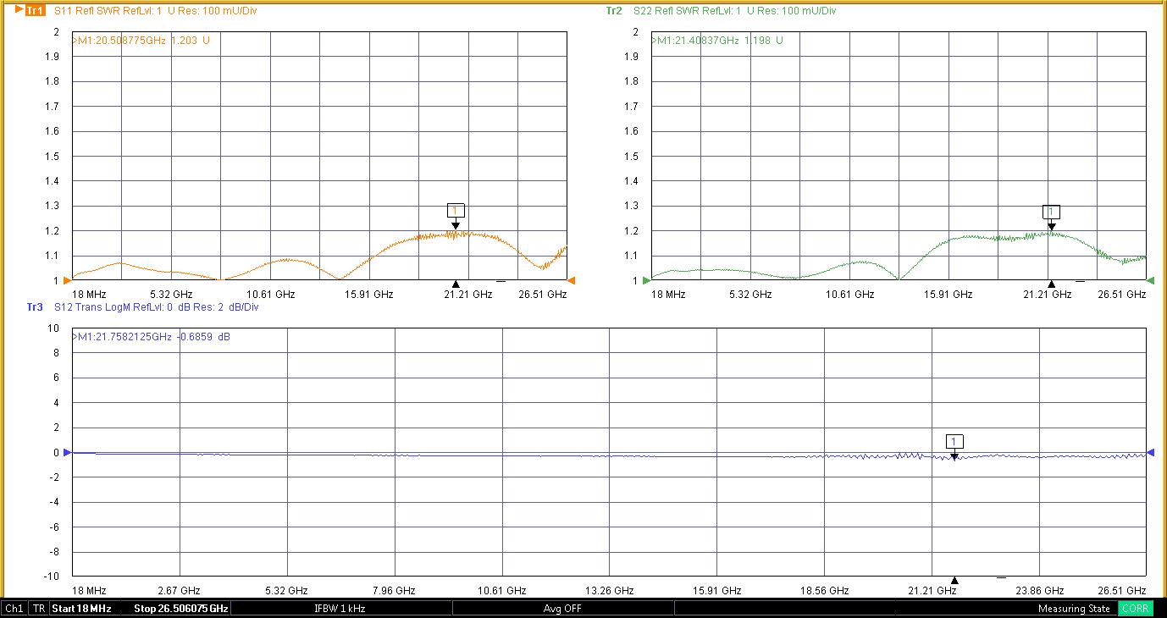Select the green Tr2 trace label
The height and width of the screenshot is (618, 1167).
[614, 11]
